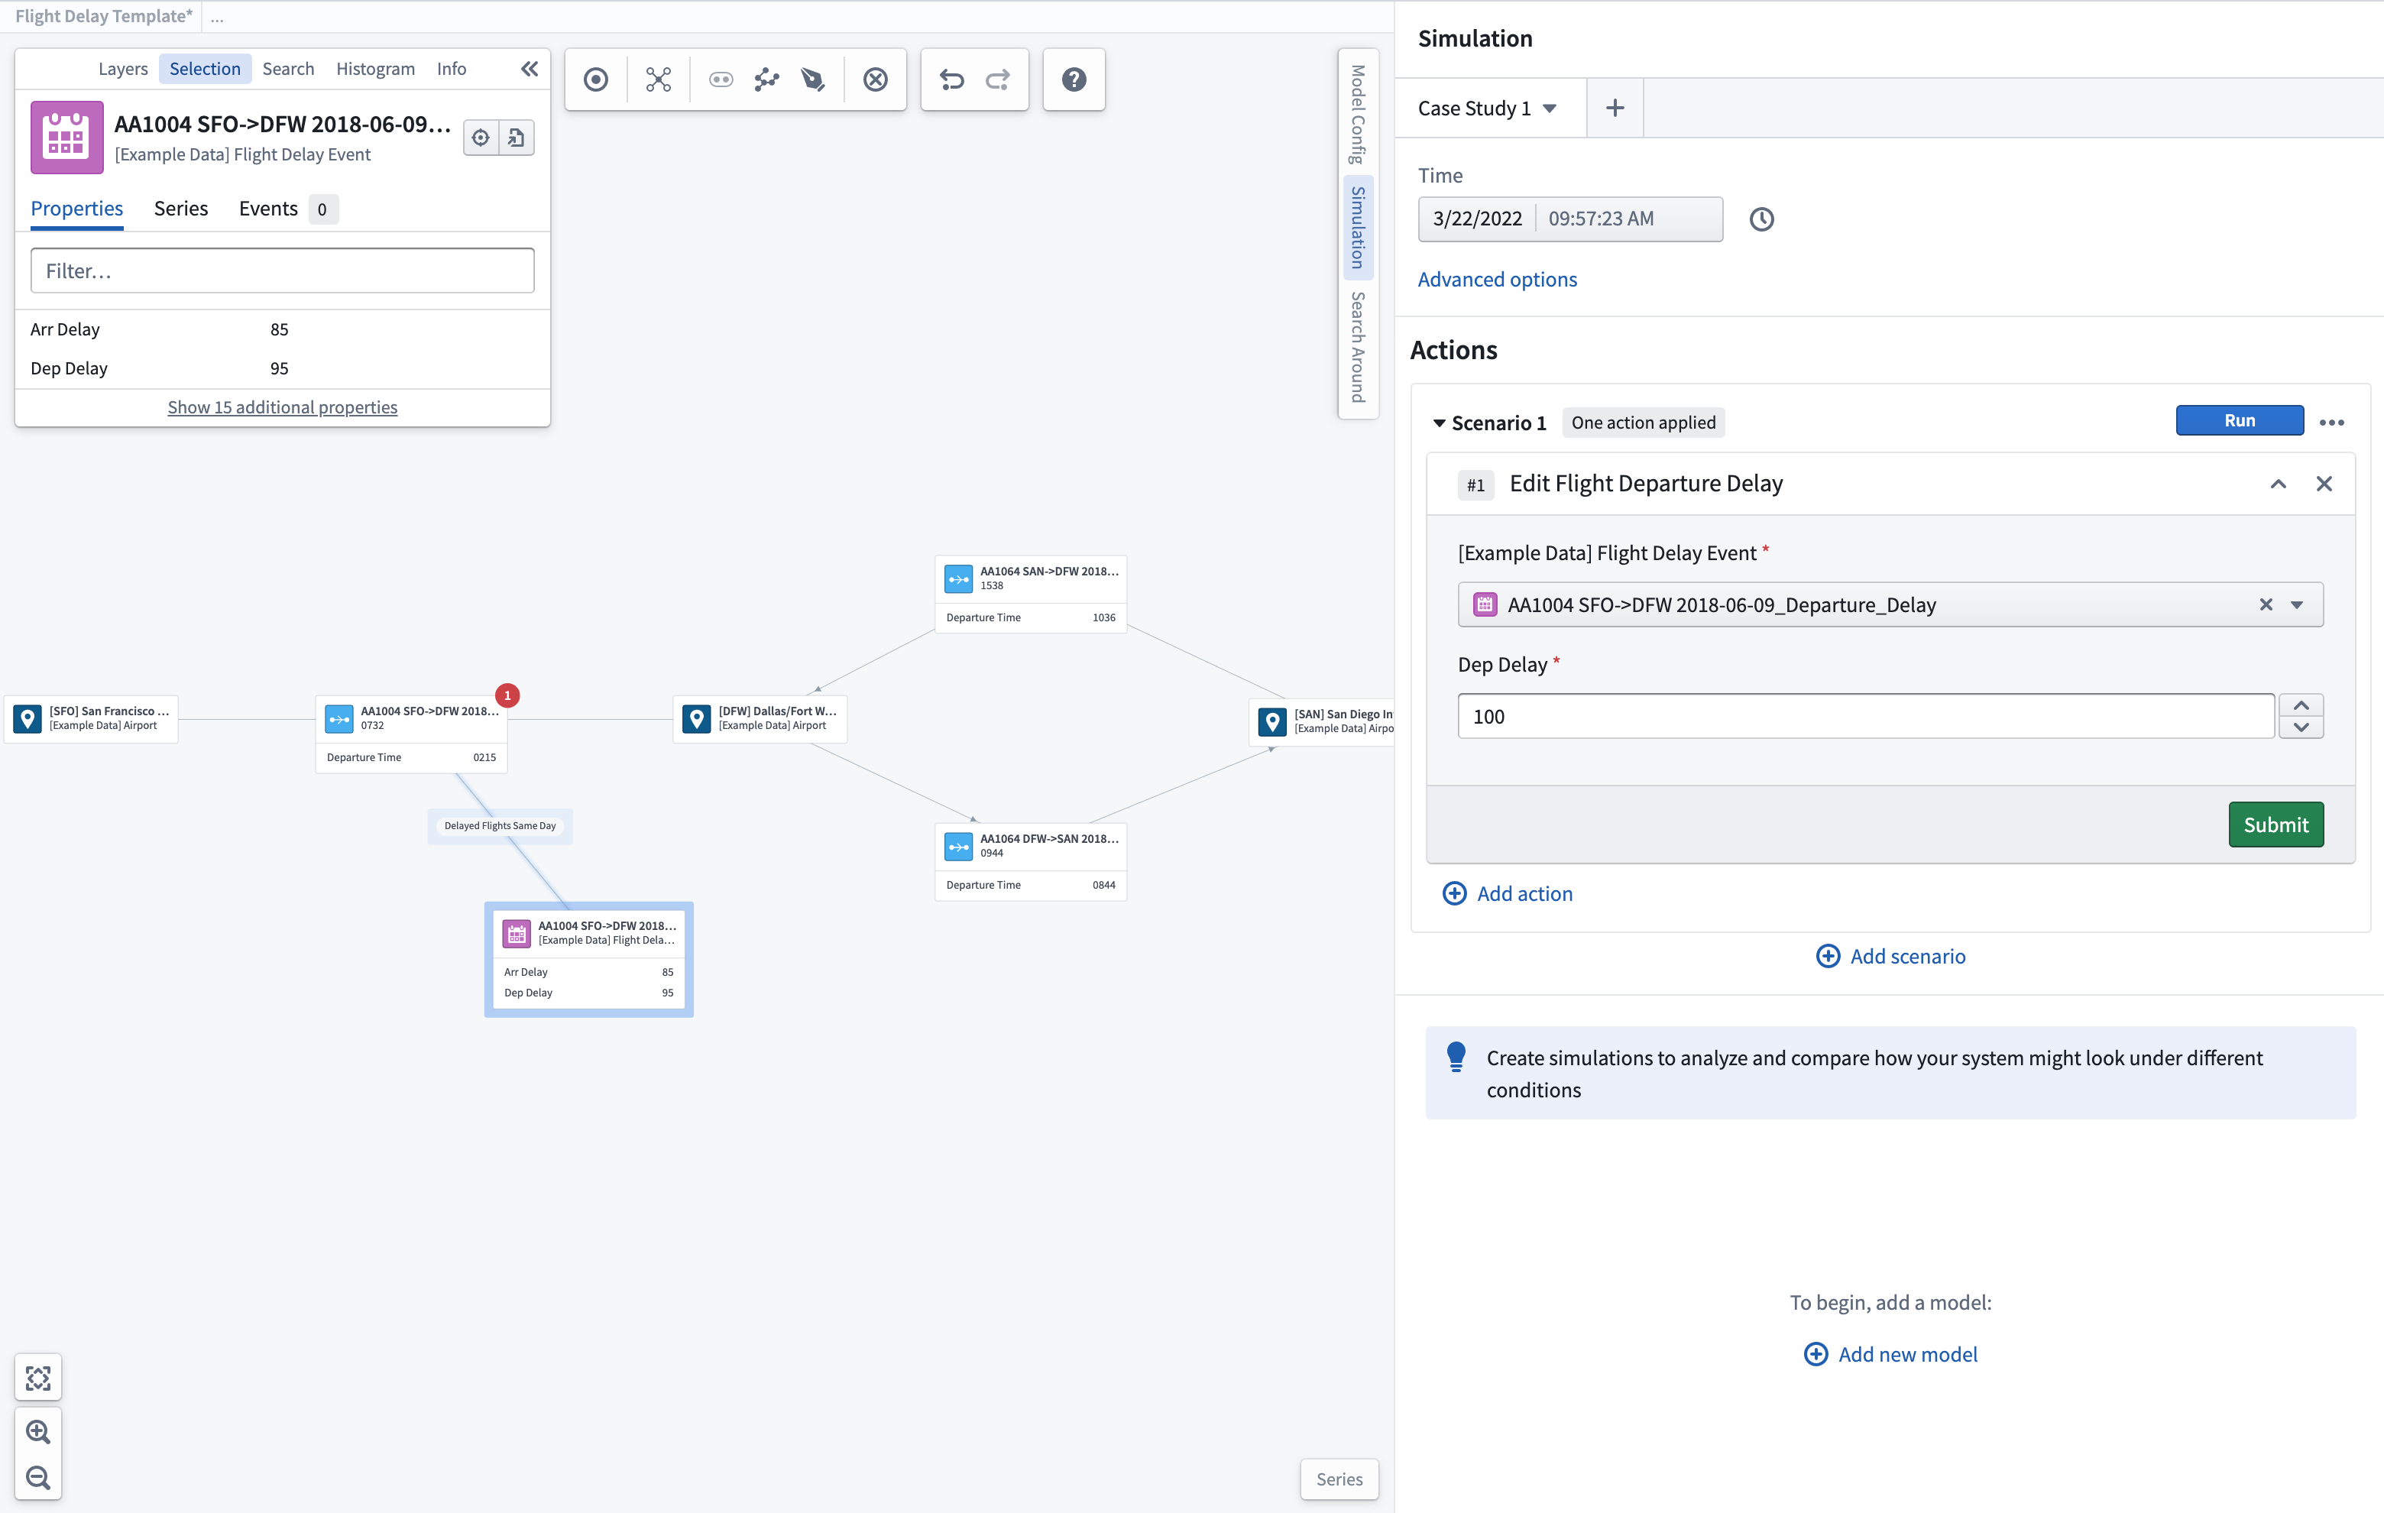Click Add scenario link
The height and width of the screenshot is (1513, 2384).
coord(1890,955)
